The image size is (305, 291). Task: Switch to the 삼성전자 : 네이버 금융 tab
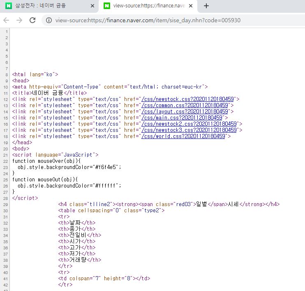pos(49,6)
